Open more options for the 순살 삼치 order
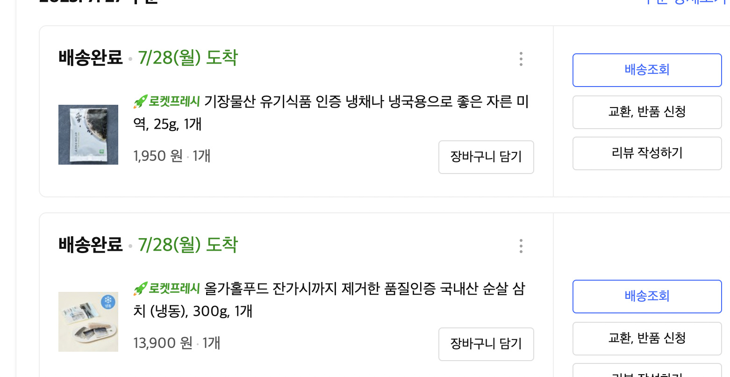Viewport: 730px width, 377px height. point(521,246)
